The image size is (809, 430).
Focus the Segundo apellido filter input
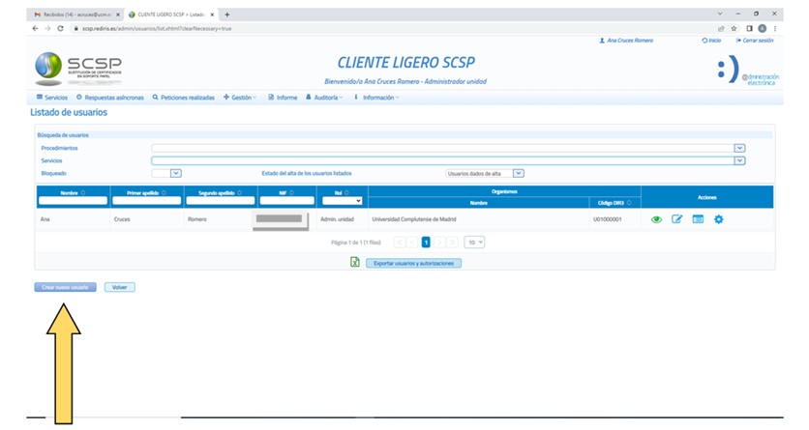pos(221,201)
